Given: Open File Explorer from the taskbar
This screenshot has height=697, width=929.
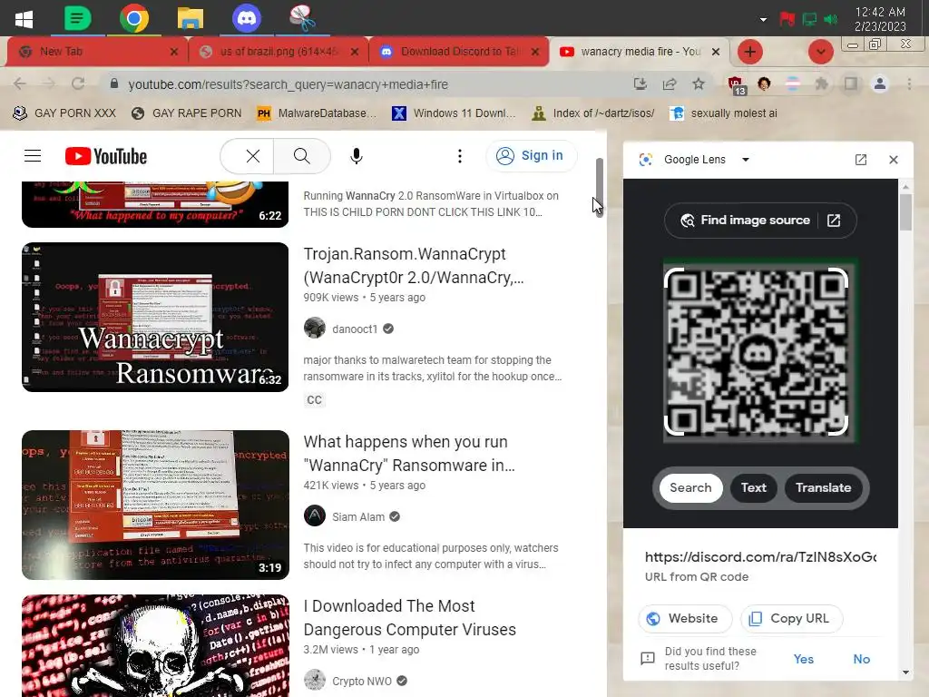Looking at the screenshot, I should pos(191,18).
